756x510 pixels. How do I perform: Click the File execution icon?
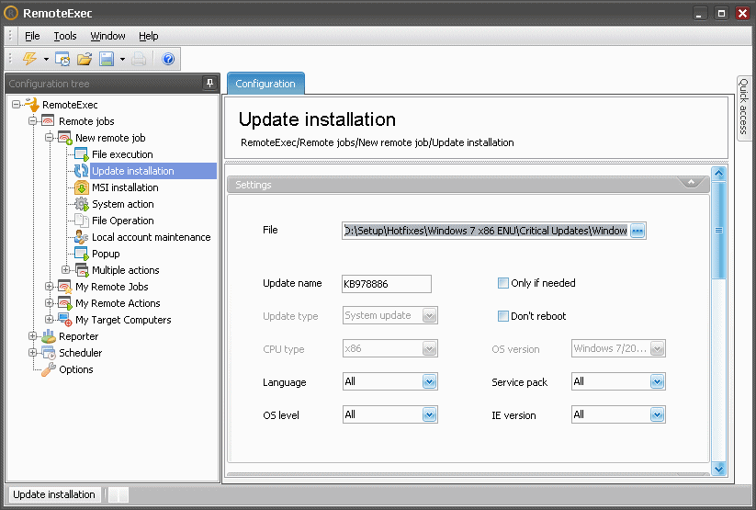[81, 153]
